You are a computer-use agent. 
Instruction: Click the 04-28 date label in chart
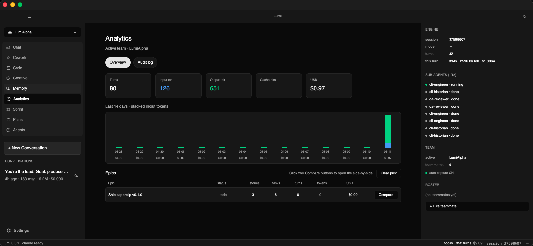(118, 152)
